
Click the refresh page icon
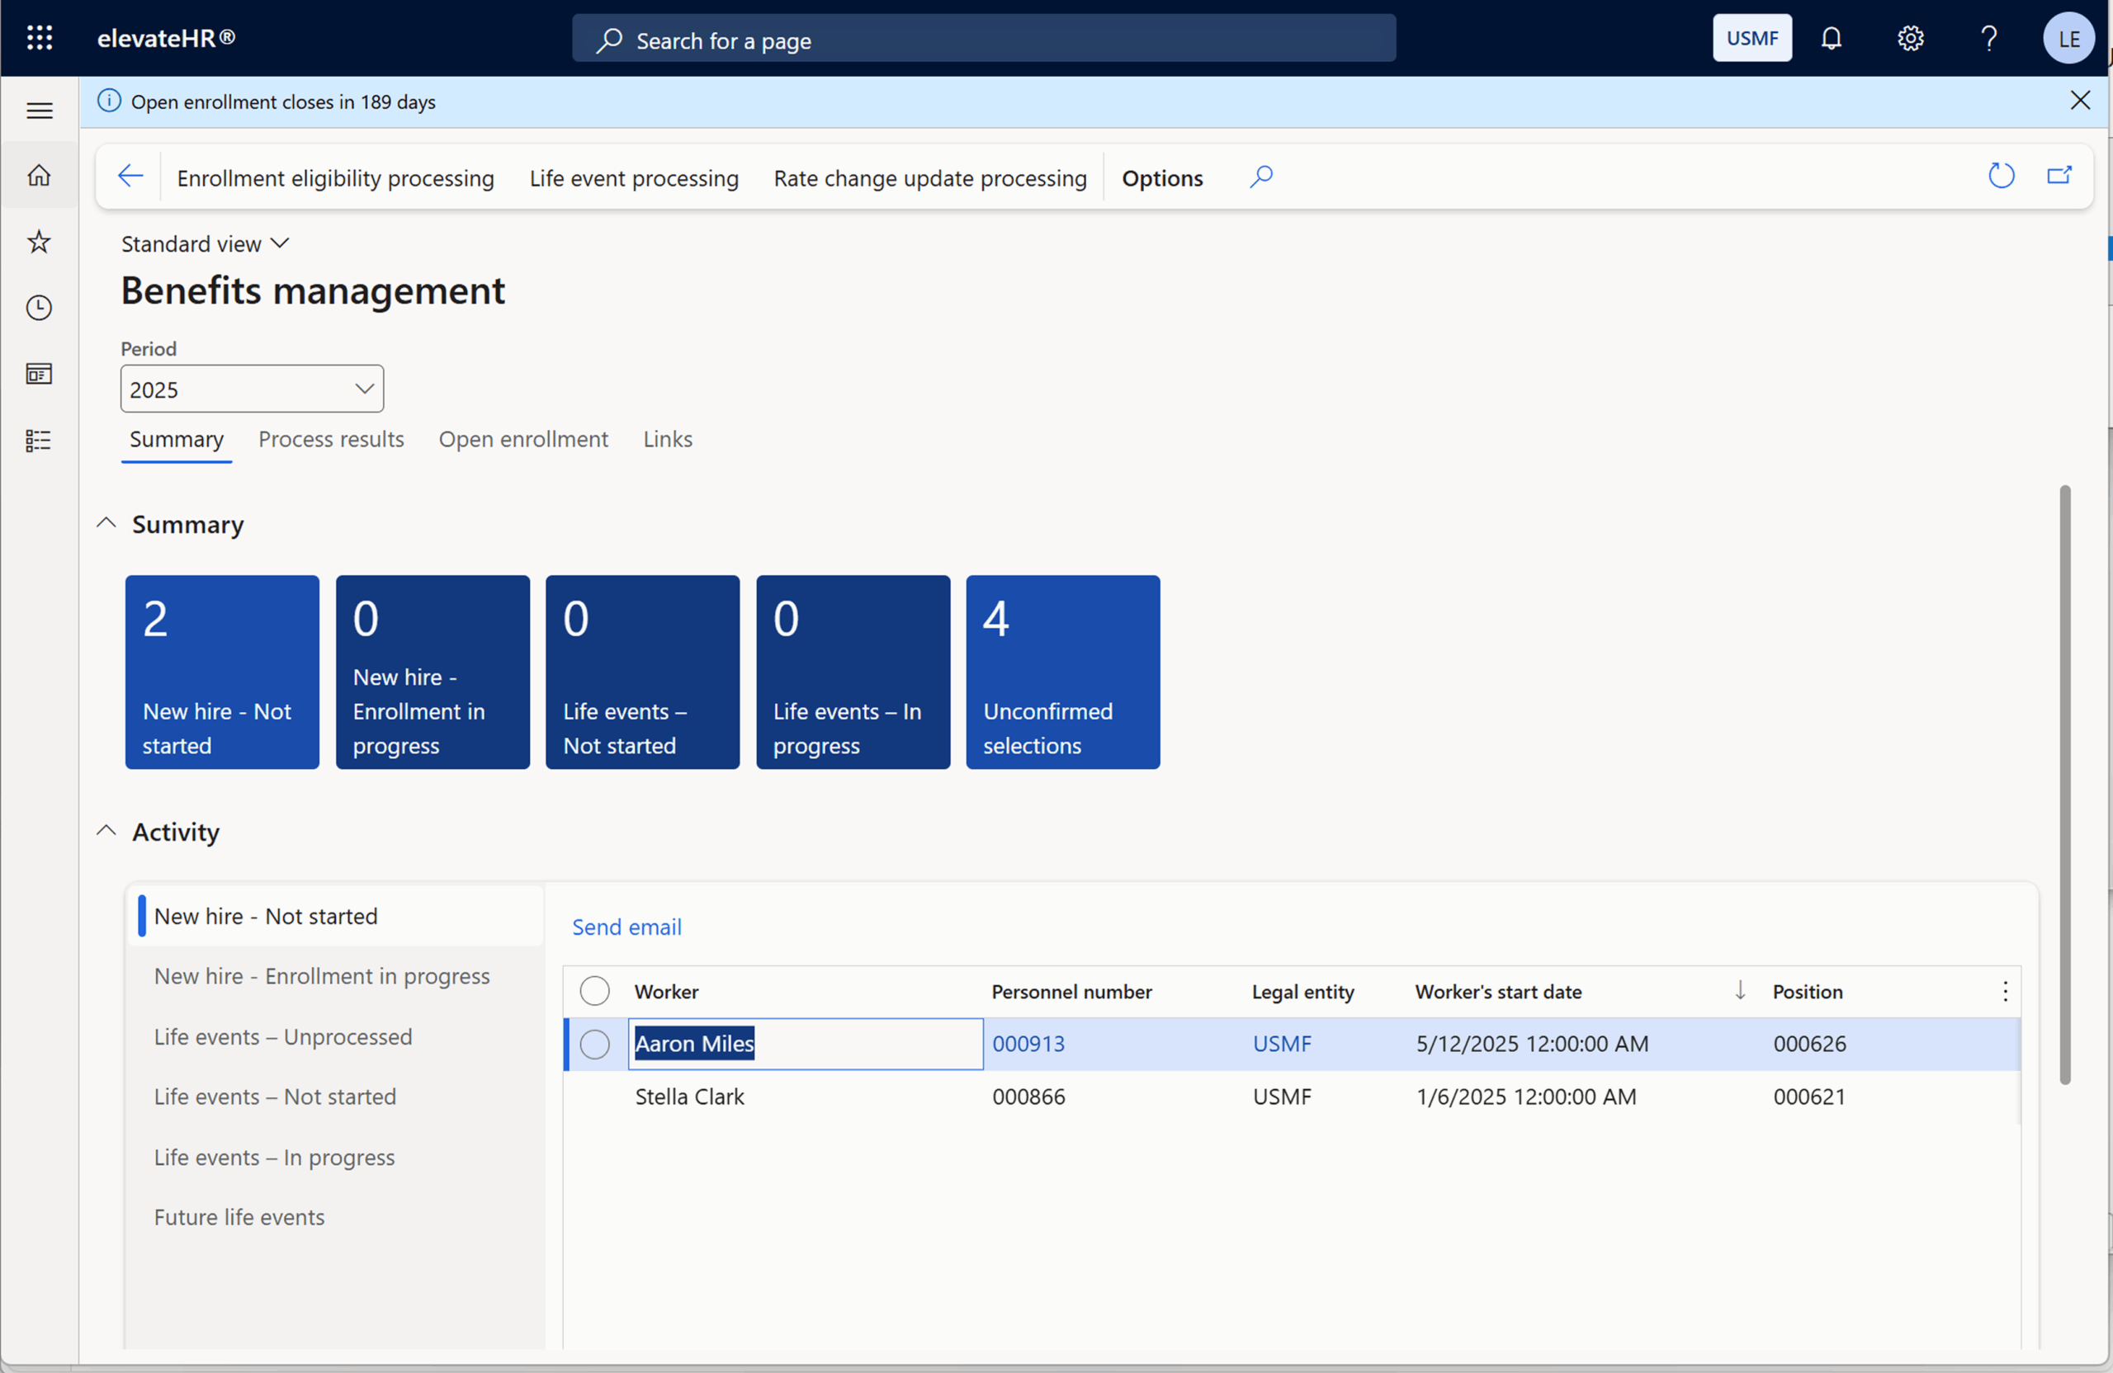point(2001,176)
